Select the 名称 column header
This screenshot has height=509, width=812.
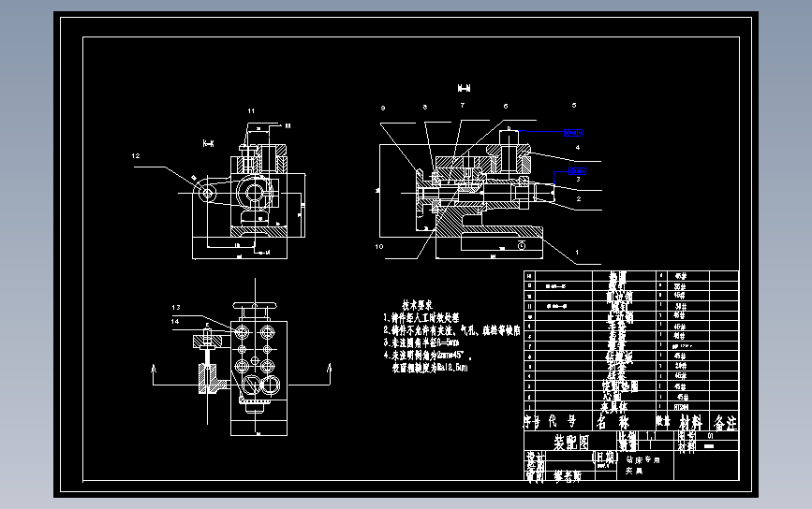tap(613, 422)
